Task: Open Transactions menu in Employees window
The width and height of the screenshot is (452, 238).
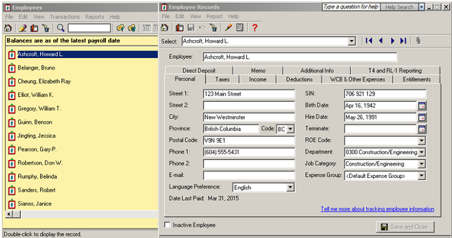Action: (65, 17)
